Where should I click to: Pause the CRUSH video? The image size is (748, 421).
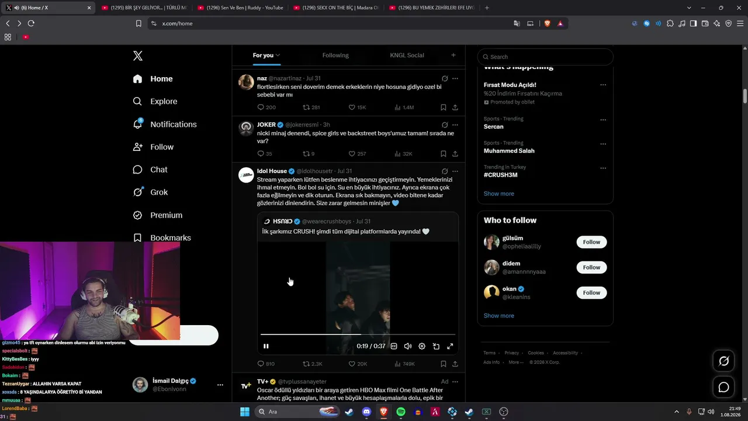(266, 346)
